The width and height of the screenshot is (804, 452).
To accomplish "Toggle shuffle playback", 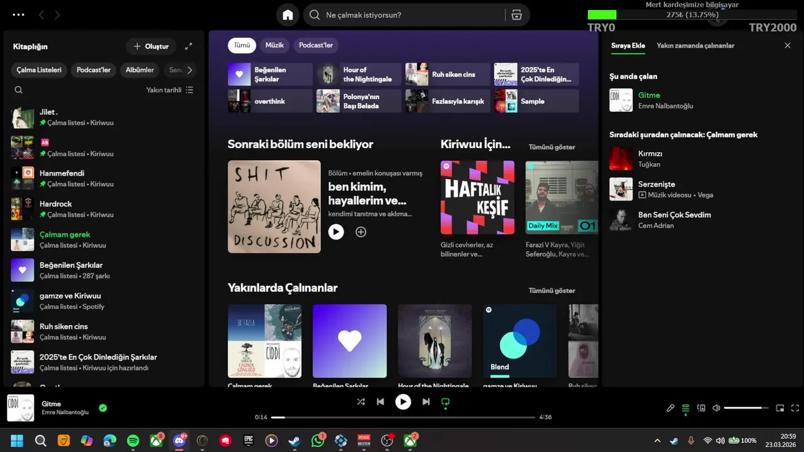I will point(361,402).
